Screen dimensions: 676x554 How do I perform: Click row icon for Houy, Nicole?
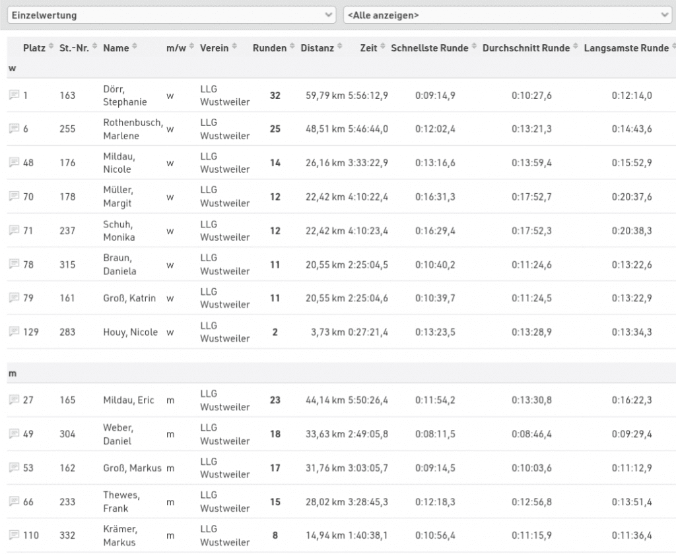[x=14, y=332]
